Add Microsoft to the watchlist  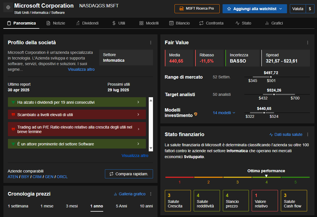[x=255, y=9]
